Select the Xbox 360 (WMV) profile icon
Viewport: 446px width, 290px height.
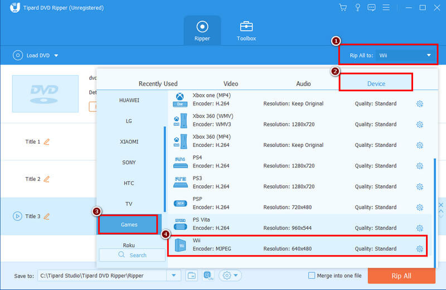tap(180, 120)
